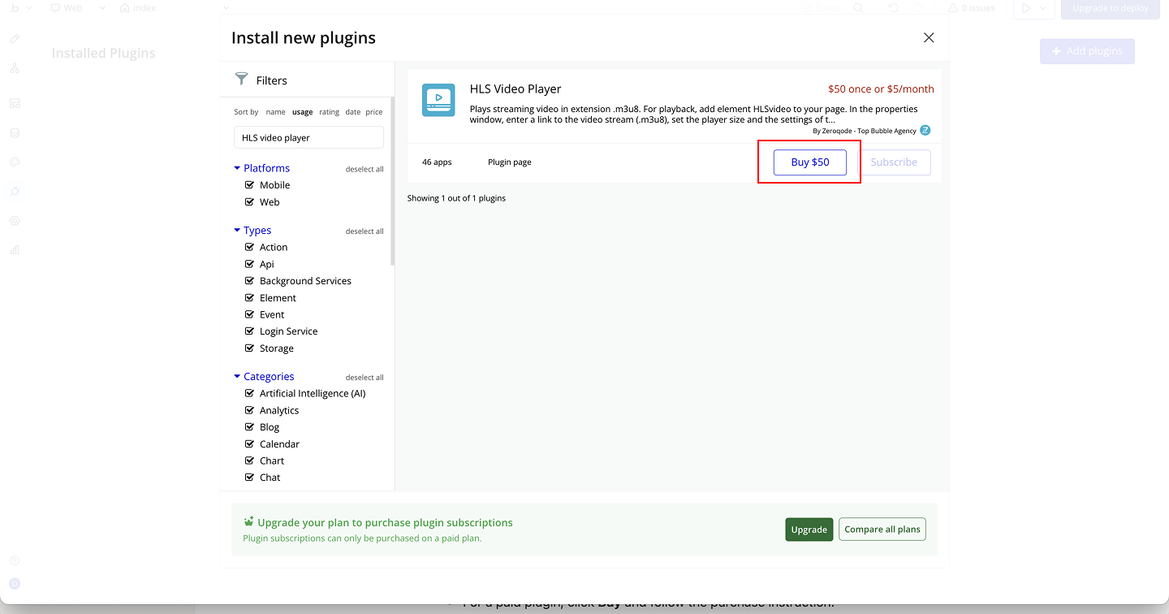Sort plugins by rating
The height and width of the screenshot is (614, 1169).
click(x=329, y=112)
